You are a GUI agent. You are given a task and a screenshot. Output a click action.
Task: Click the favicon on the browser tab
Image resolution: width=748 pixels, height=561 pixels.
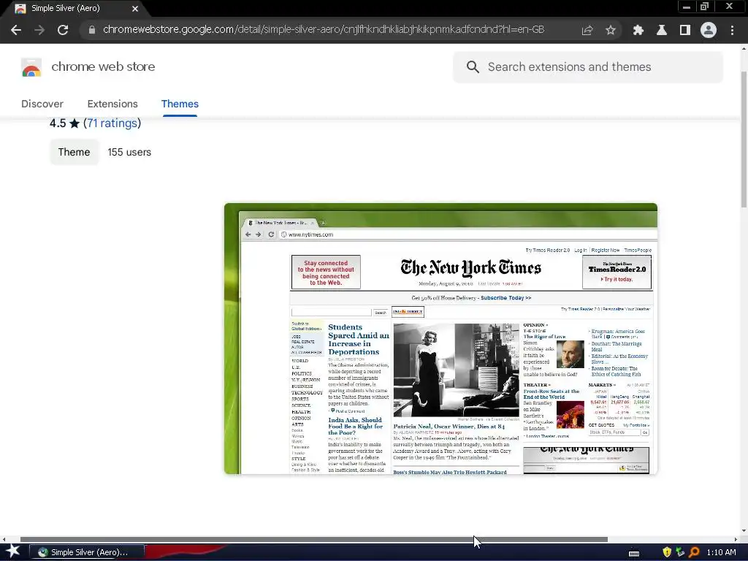[20, 9]
